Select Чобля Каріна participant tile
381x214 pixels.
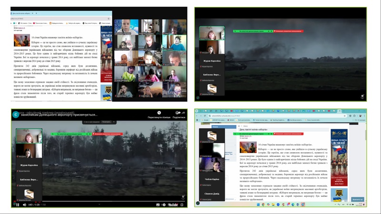pyautogui.click(x=212, y=179)
